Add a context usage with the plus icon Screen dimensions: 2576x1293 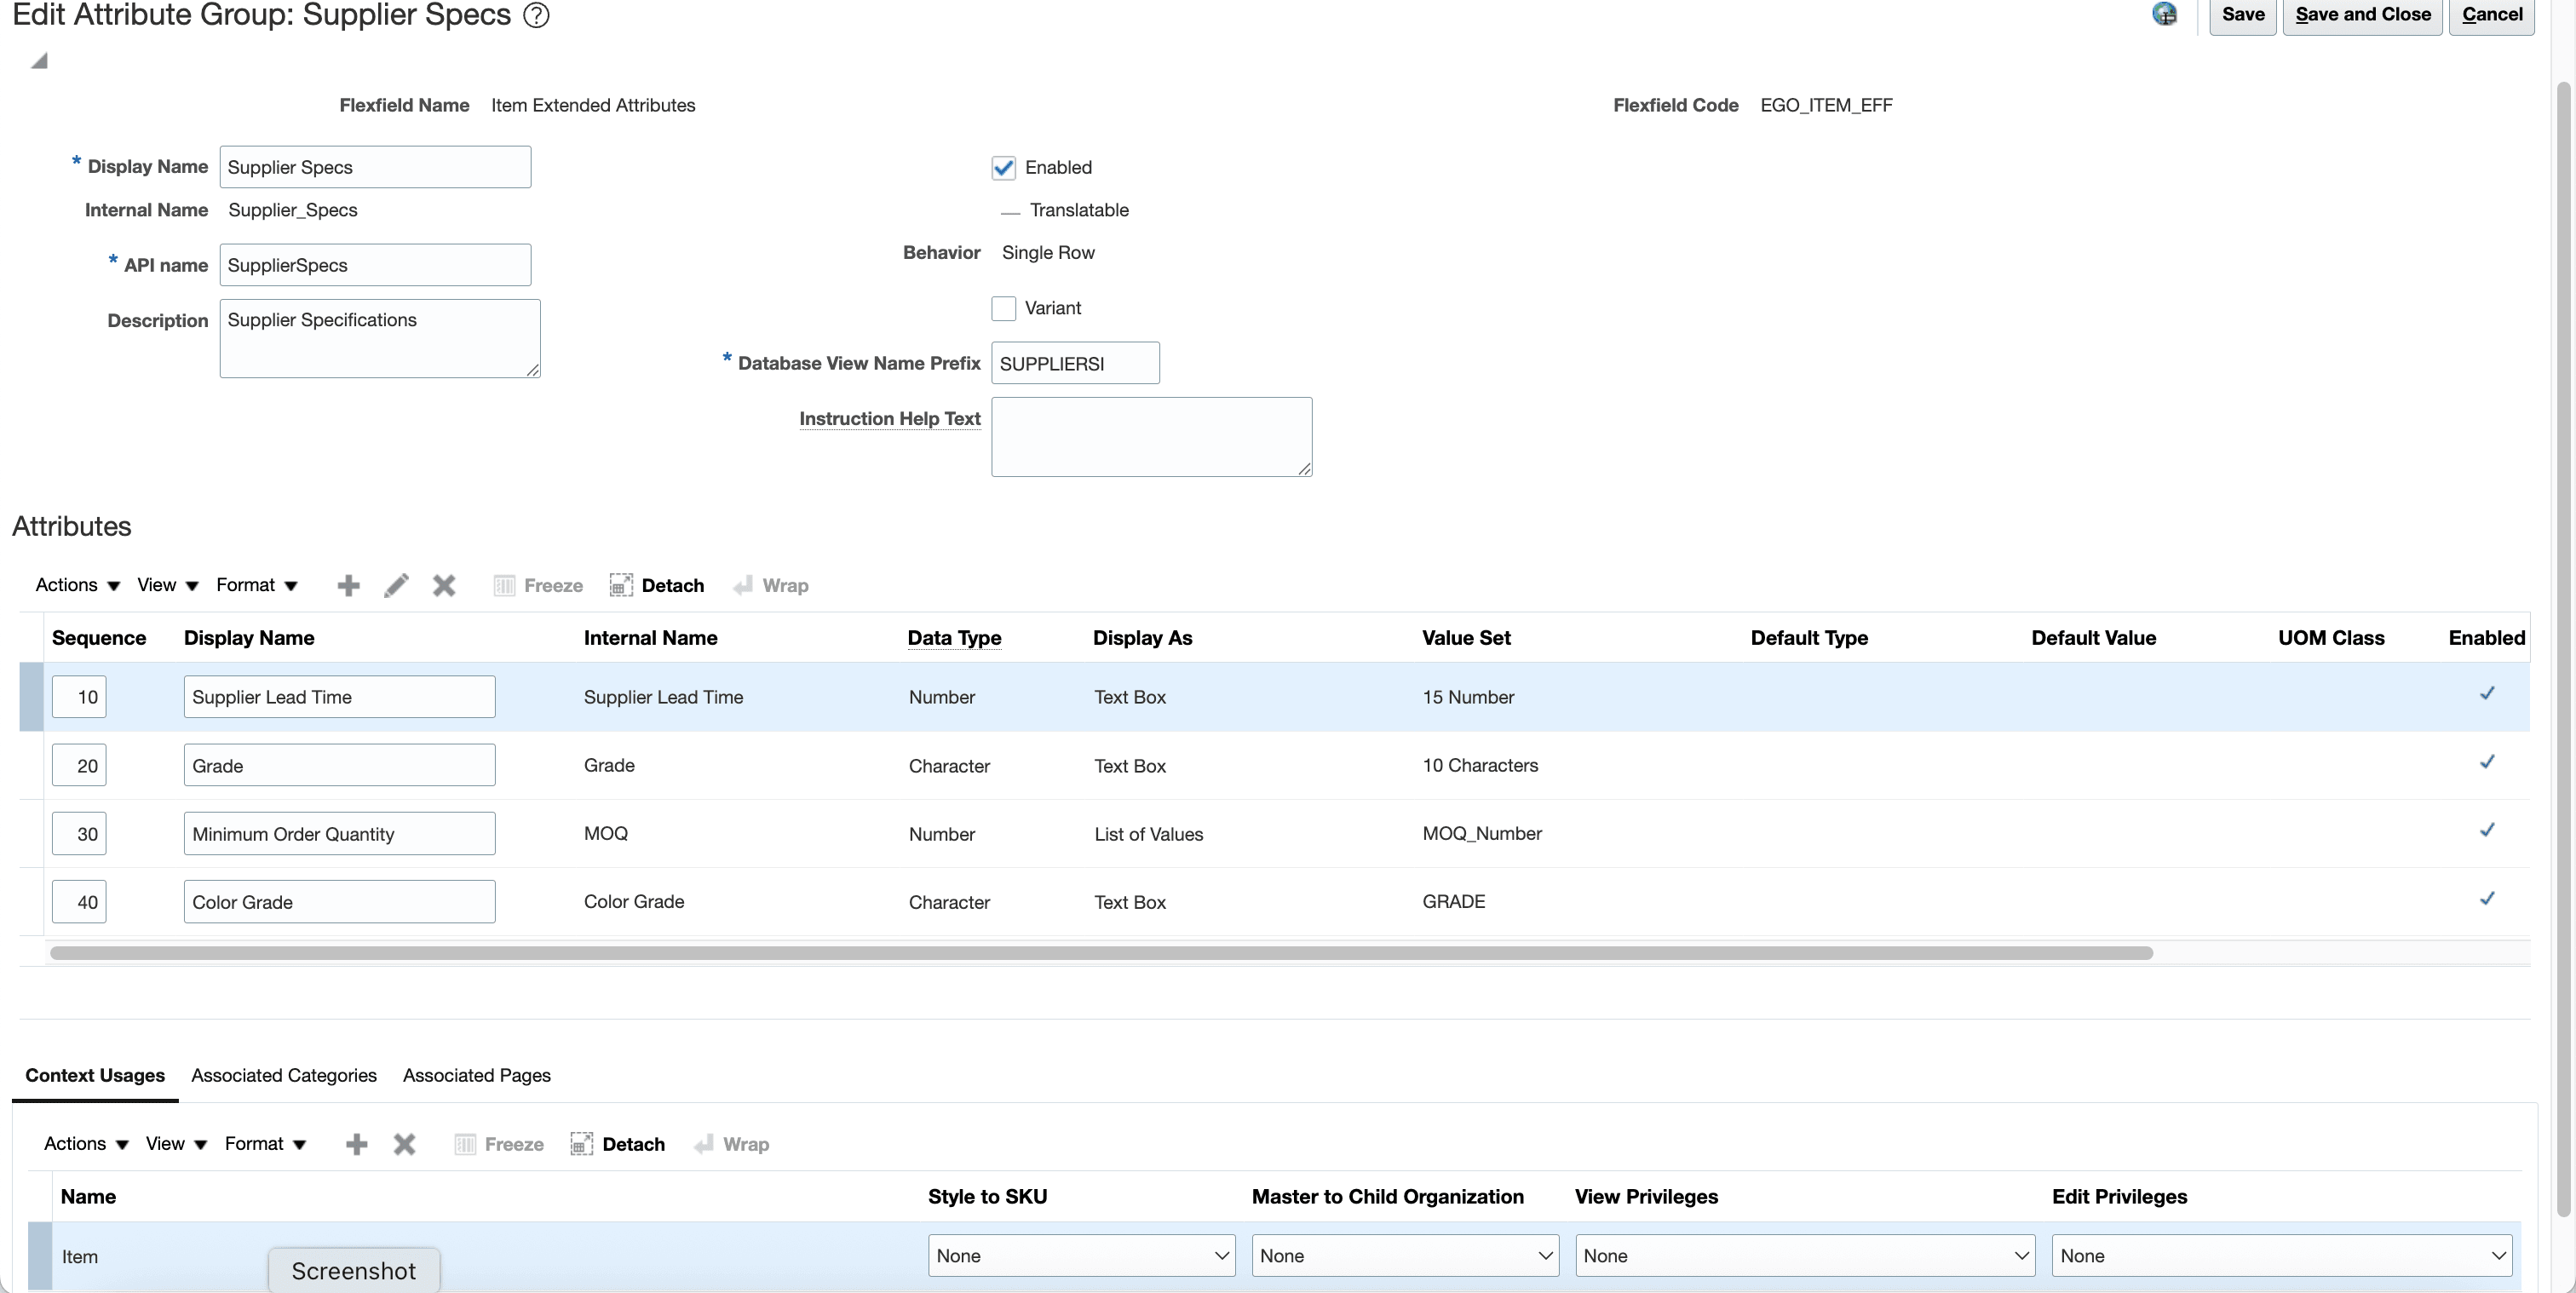[x=356, y=1144]
